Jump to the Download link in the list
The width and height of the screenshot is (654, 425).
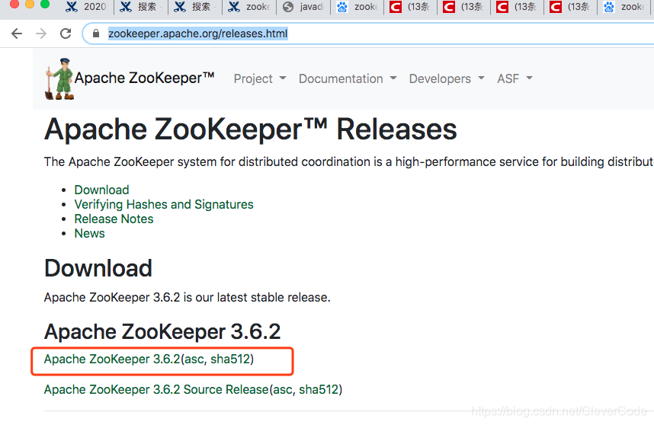pyautogui.click(x=102, y=190)
